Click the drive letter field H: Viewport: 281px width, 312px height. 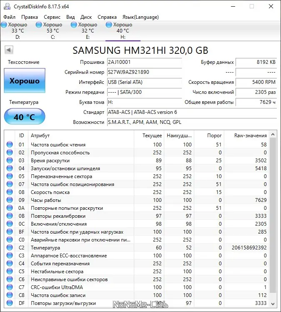[144, 102]
